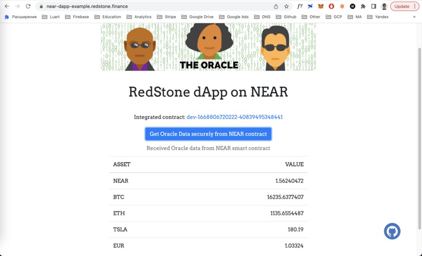Viewport: 422px width, 256px height.
Task: Click the VALUE column header
Action: coord(294,164)
